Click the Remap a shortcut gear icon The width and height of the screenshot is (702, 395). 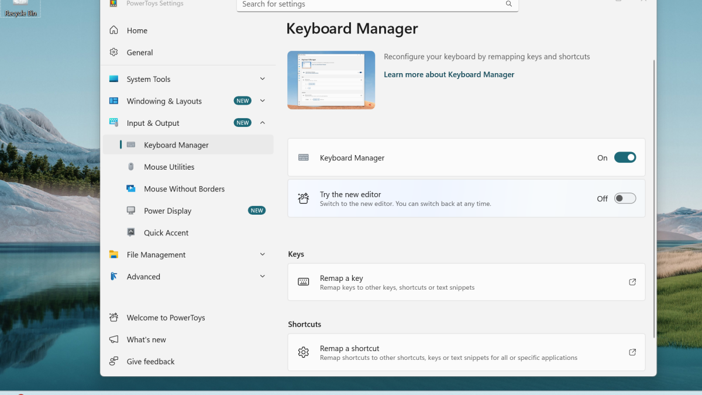[x=303, y=352]
